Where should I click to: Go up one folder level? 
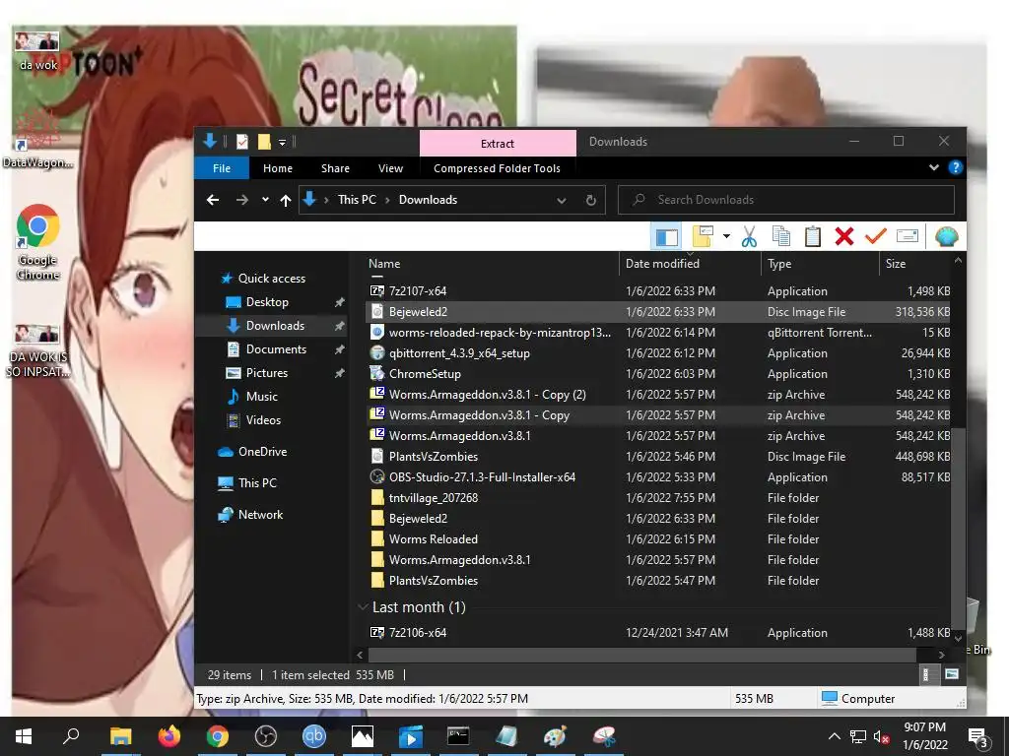[286, 200]
